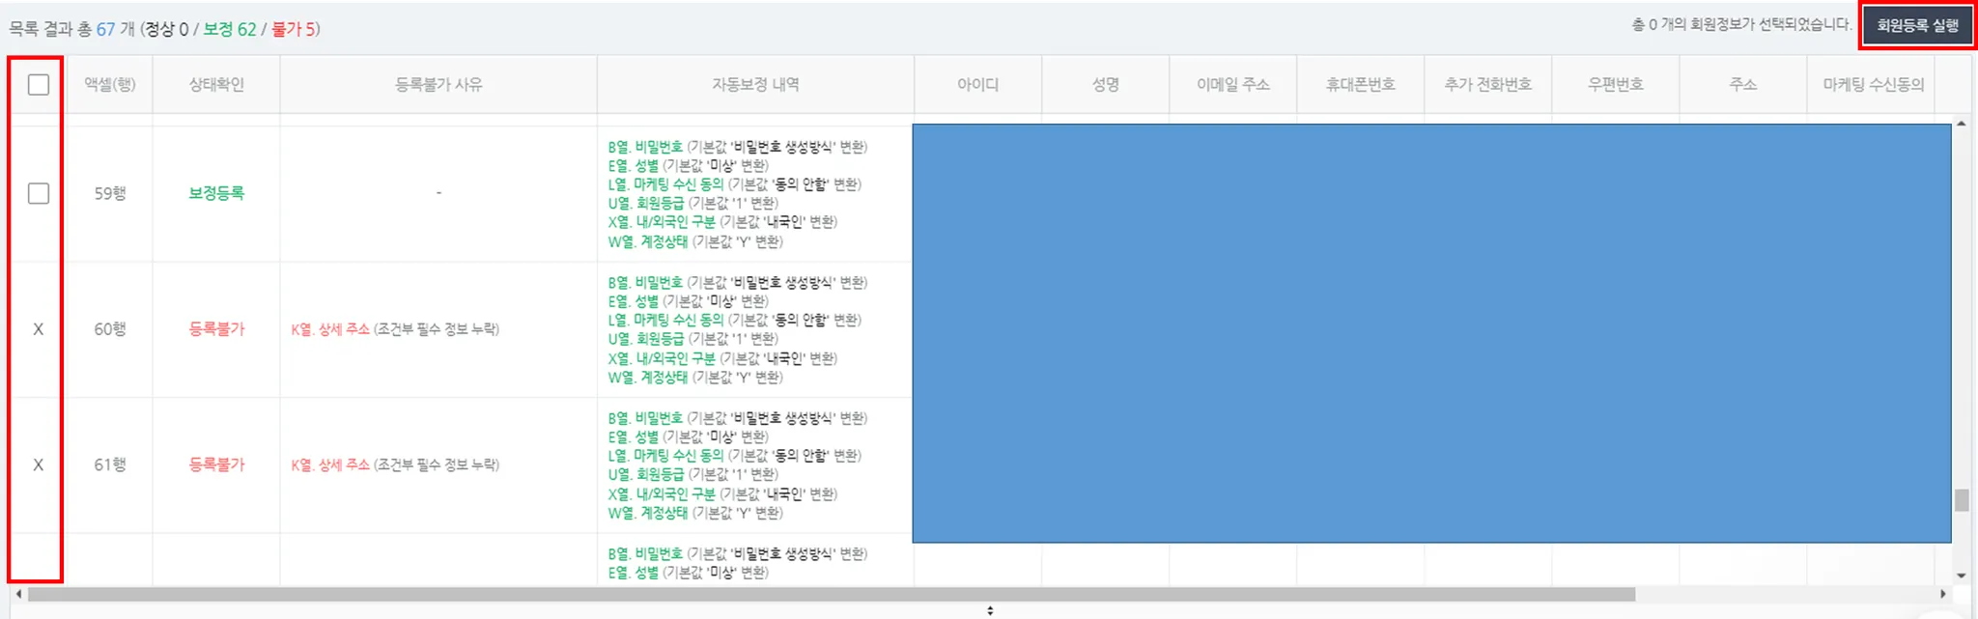Click the 아이디 column header
Image resolution: width=1978 pixels, height=619 pixels.
pyautogui.click(x=977, y=85)
